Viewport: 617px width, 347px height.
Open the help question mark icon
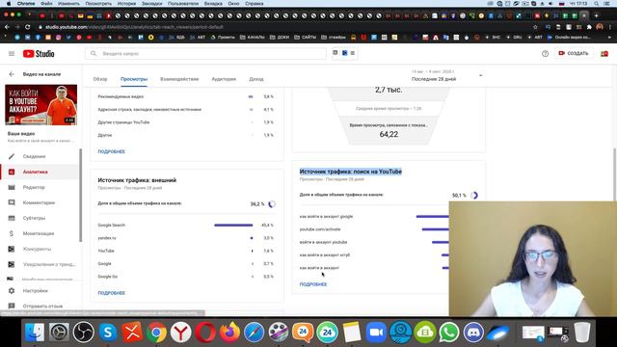click(x=545, y=54)
